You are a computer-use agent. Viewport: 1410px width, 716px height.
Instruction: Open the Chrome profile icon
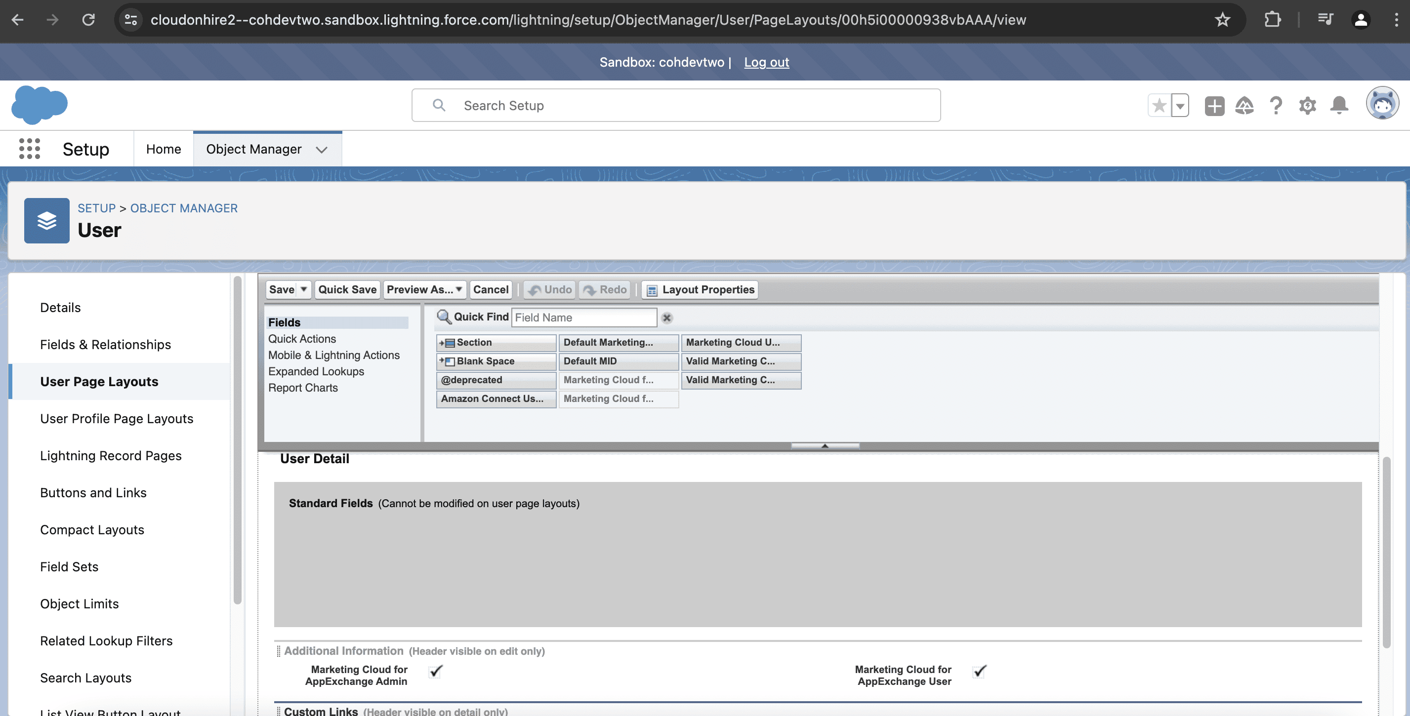(x=1361, y=20)
